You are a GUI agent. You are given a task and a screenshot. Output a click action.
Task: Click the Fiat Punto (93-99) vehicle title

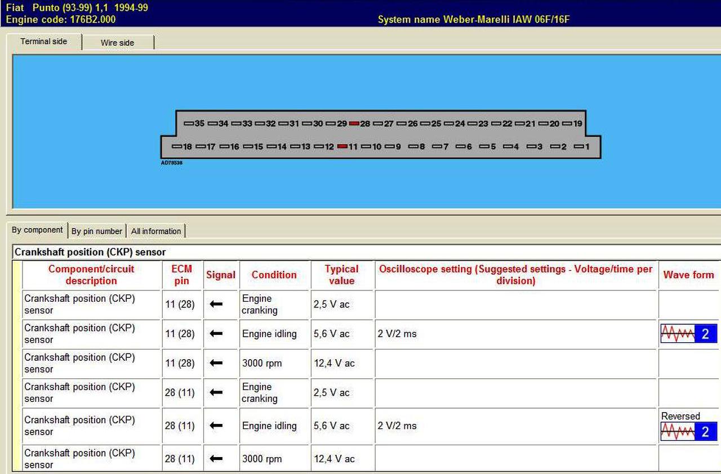pos(77,8)
